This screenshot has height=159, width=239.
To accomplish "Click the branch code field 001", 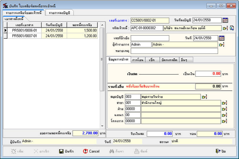I will pyautogui.click(x=133, y=103).
